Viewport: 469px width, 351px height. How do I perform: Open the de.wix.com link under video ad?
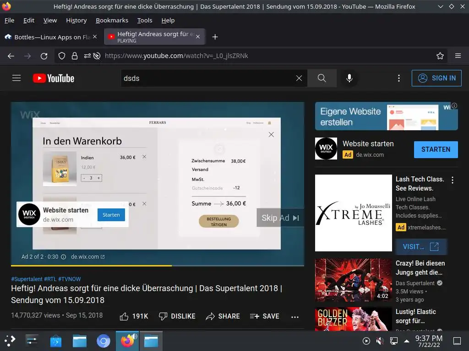(x=87, y=257)
